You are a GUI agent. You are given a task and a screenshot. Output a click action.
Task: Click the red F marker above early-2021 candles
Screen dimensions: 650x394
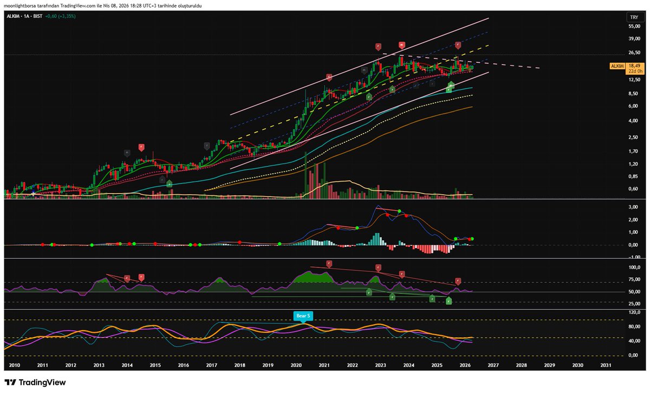coord(329,78)
